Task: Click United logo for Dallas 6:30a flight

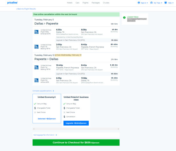Action: [x=36, y=32]
